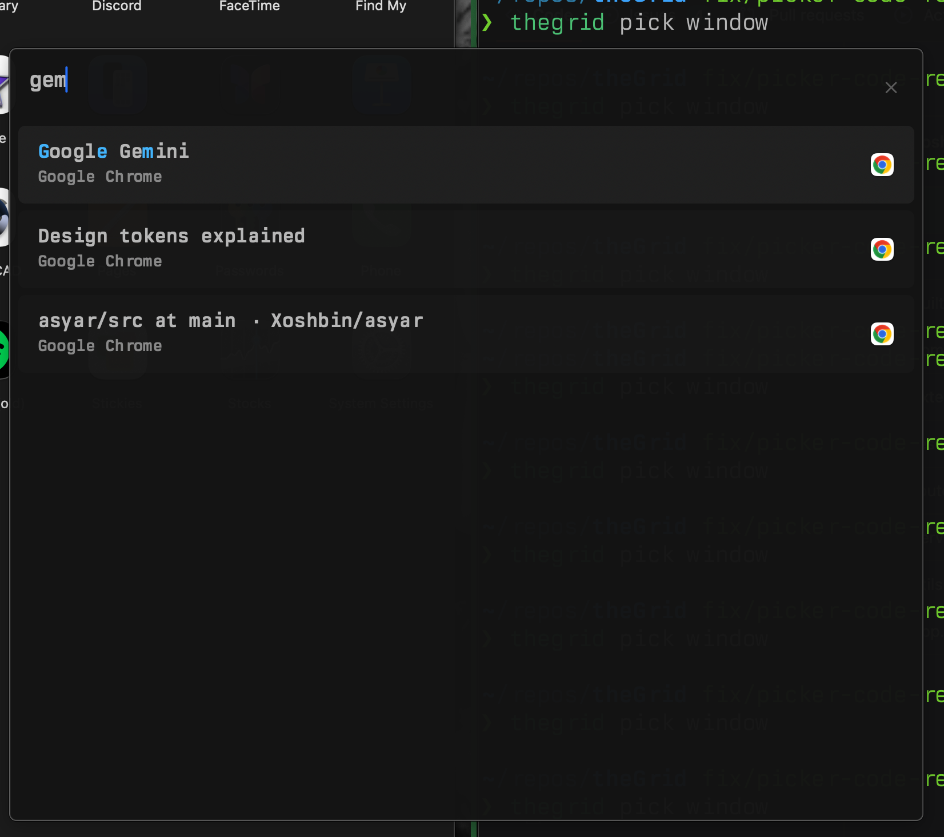Click 'Google Chrome' subtitle under Design tokens explained

click(100, 262)
